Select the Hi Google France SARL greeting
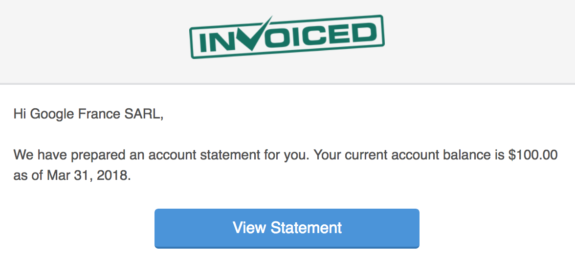 click(88, 114)
